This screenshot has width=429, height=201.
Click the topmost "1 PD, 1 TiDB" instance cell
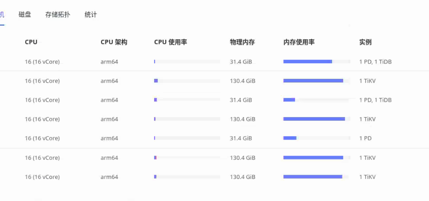[x=375, y=62]
